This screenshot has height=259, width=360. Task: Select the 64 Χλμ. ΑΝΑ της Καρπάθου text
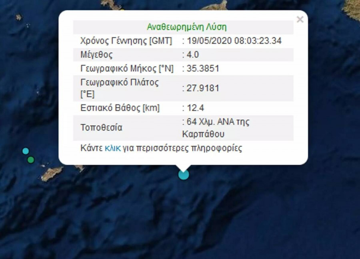click(x=216, y=128)
